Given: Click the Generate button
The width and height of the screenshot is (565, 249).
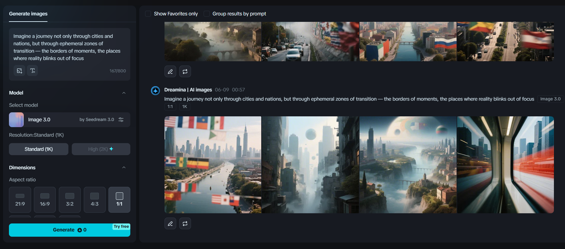Looking at the screenshot, I should (70, 230).
